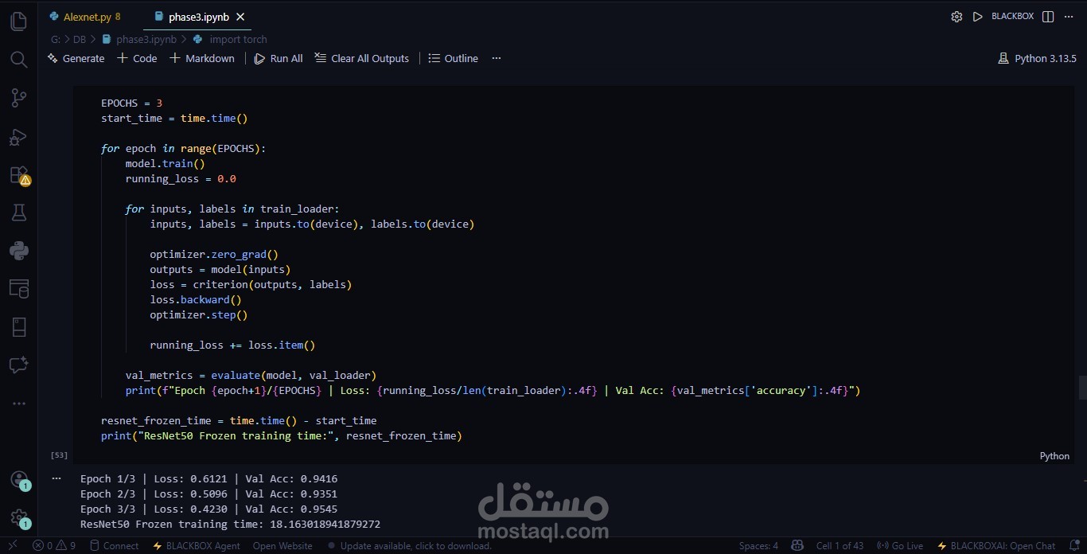Change cell language mode labeled Python
The height and width of the screenshot is (554, 1087).
pos(1054,456)
